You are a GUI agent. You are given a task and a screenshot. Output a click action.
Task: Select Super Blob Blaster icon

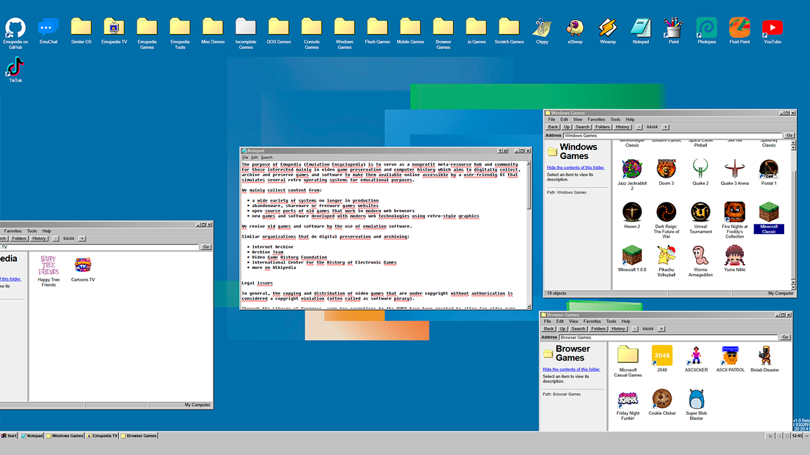click(696, 405)
